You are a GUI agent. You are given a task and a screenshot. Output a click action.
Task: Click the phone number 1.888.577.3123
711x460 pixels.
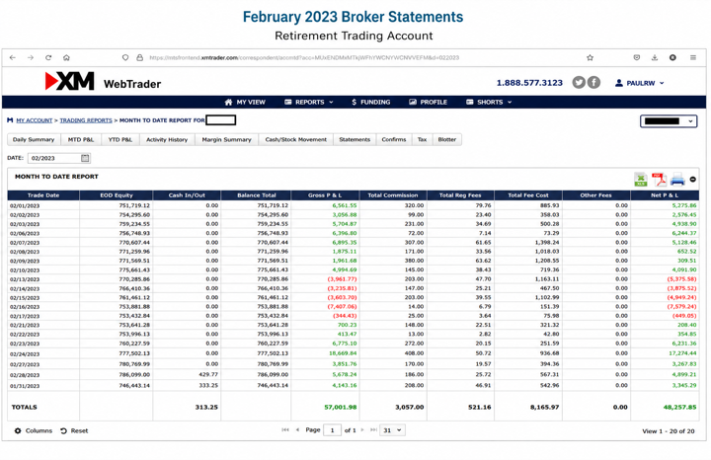529,83
